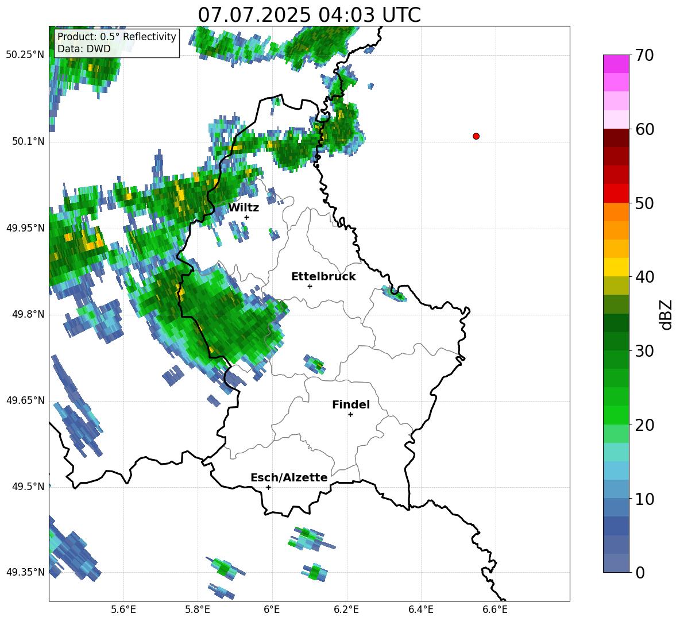Click the colorbar tick label 70
Screen dimensions: 680x621
644,55
